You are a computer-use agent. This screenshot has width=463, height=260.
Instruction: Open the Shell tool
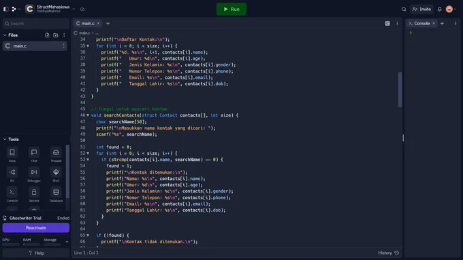pos(56,174)
